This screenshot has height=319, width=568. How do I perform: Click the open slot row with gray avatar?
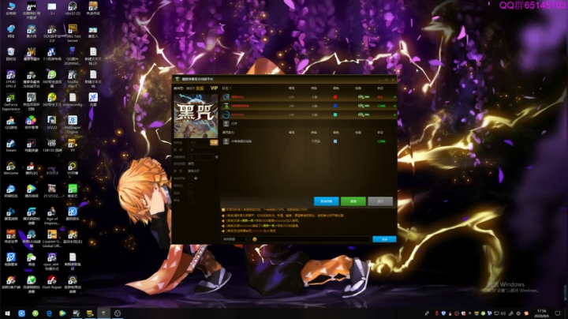click(308, 124)
